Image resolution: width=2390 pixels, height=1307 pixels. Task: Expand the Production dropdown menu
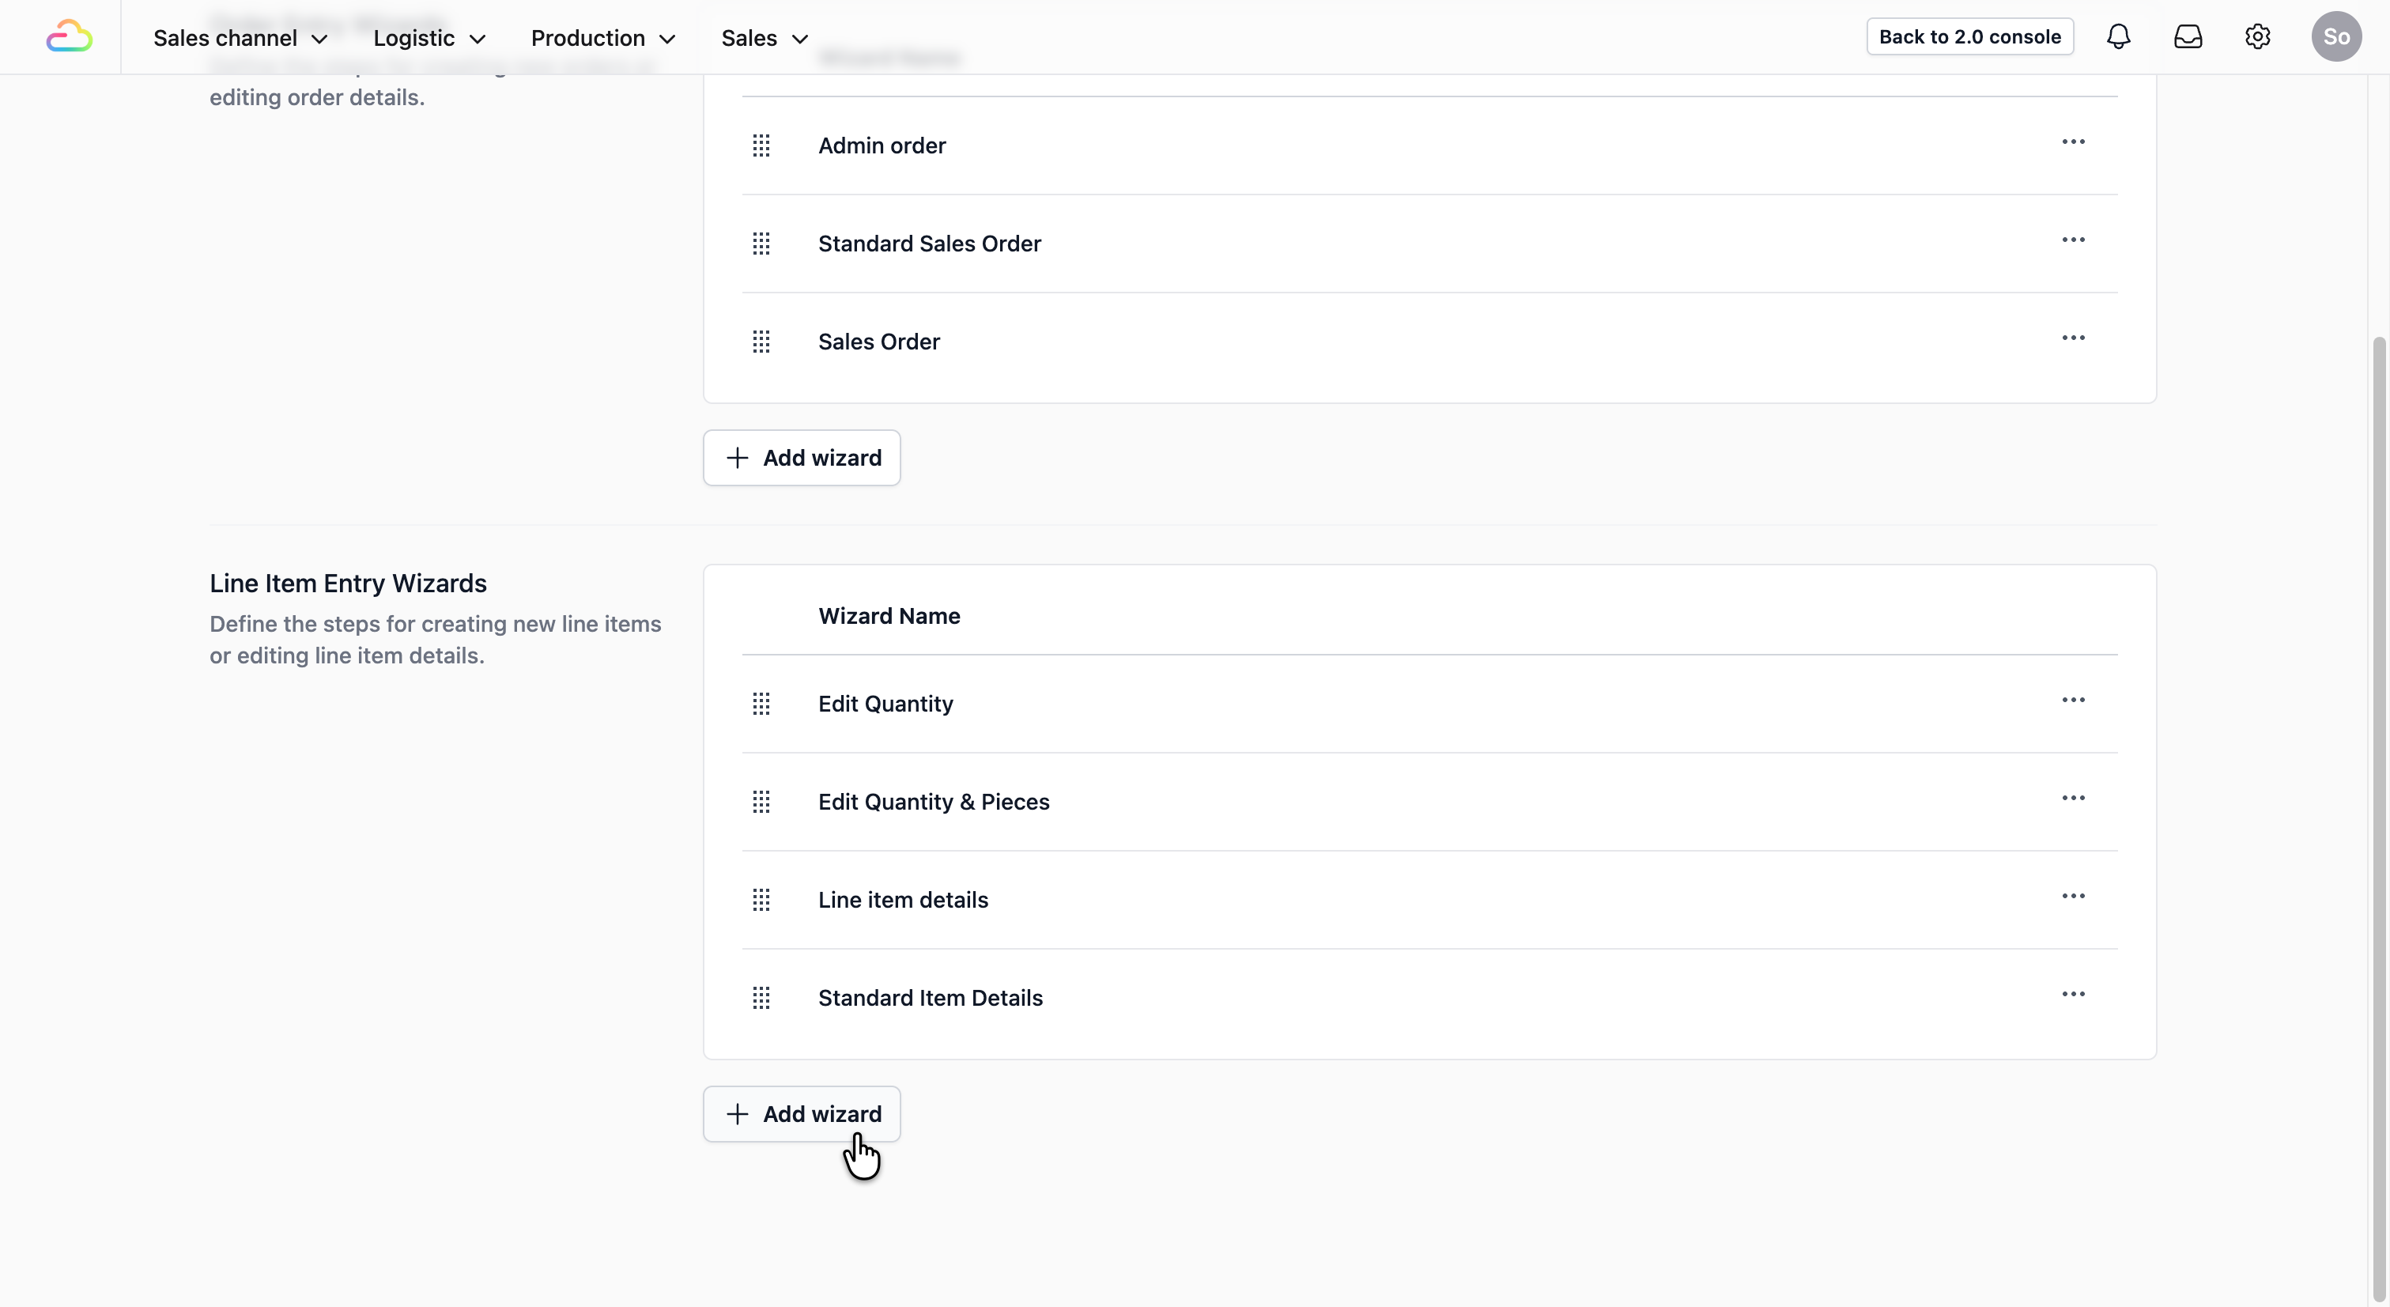(603, 38)
